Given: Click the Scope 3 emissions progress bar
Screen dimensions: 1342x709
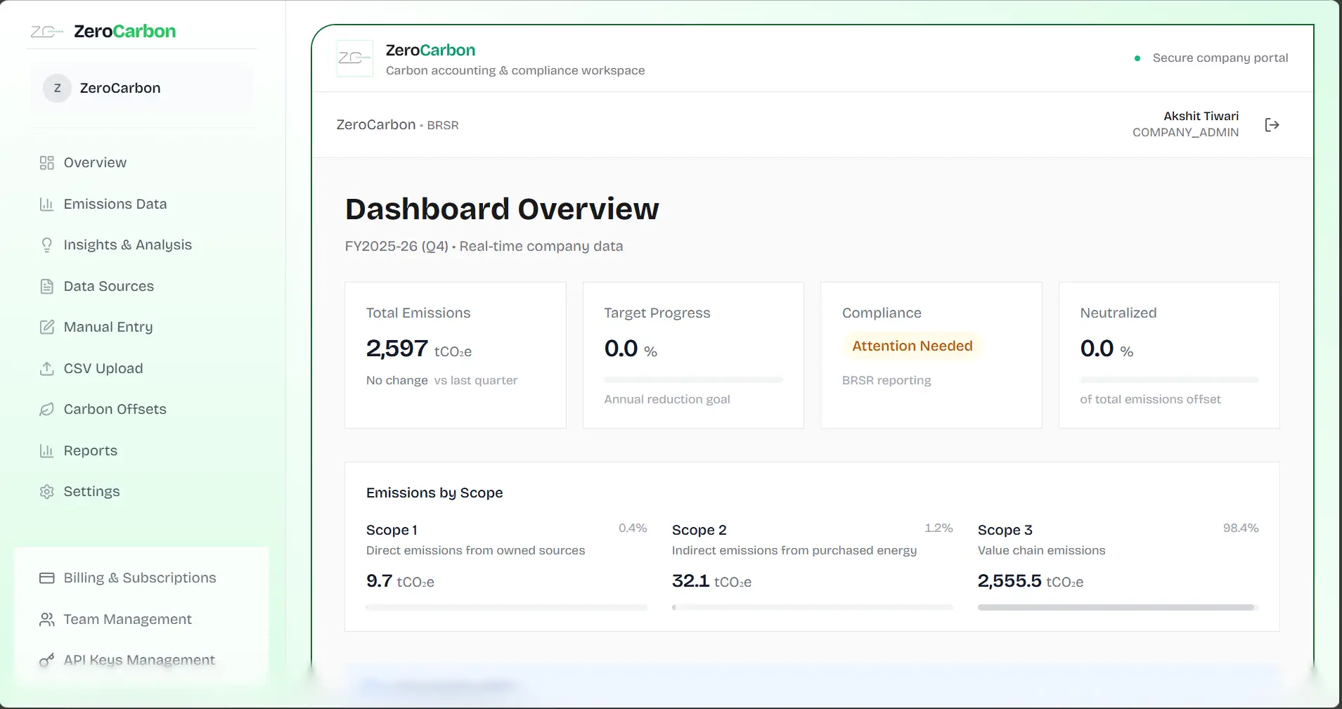Looking at the screenshot, I should click(x=1116, y=607).
